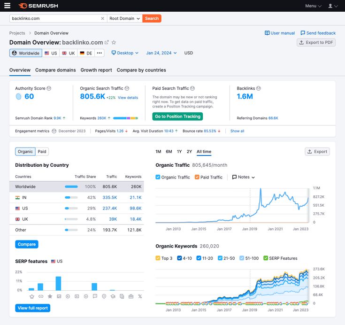
Task: Switch to the Compare domains tab
Action: click(55, 70)
